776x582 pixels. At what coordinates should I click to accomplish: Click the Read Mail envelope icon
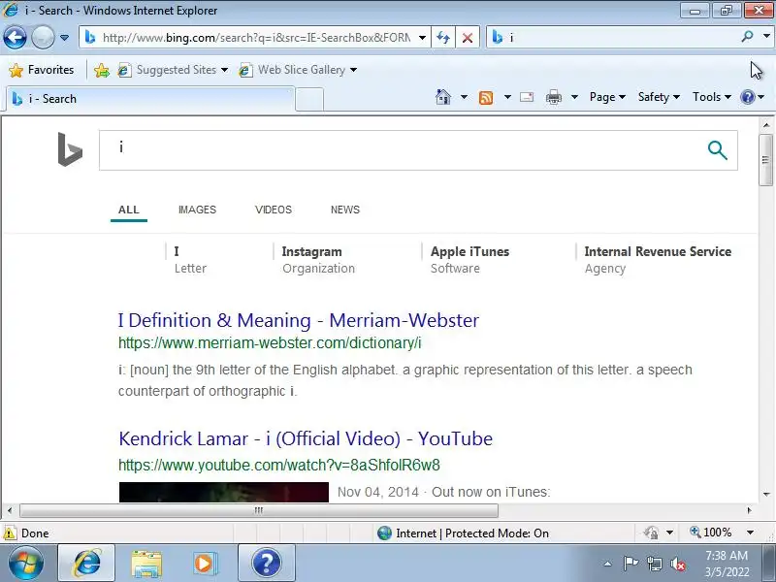527,97
